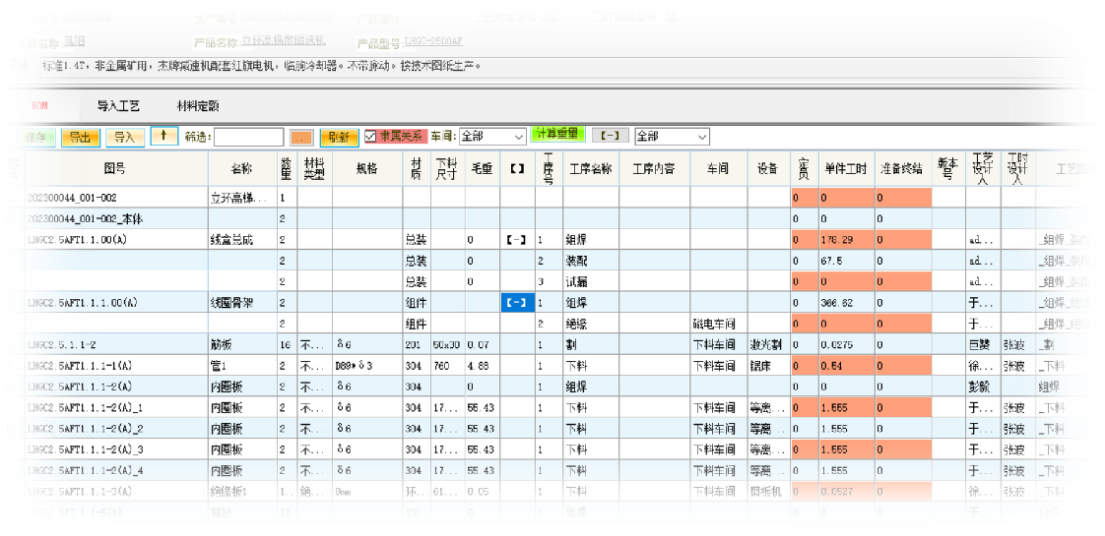The height and width of the screenshot is (536, 1105).
Task: Click the 车间 column header
Action: tap(719, 169)
